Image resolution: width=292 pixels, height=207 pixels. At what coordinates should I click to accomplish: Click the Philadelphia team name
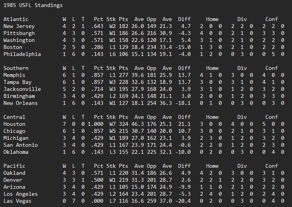[22, 54]
